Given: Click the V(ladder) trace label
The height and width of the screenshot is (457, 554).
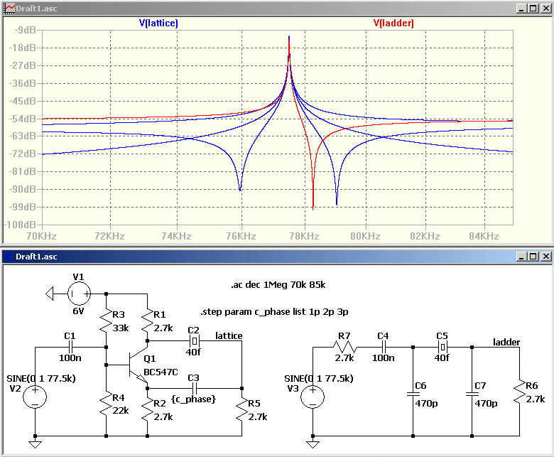Looking at the screenshot, I should 393,23.
